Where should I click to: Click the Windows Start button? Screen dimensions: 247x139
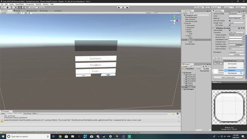point(3,136)
